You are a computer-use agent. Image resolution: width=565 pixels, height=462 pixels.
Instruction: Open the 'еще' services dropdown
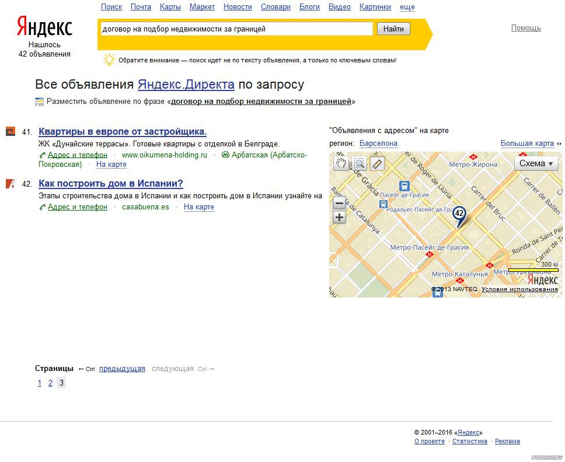(x=407, y=7)
